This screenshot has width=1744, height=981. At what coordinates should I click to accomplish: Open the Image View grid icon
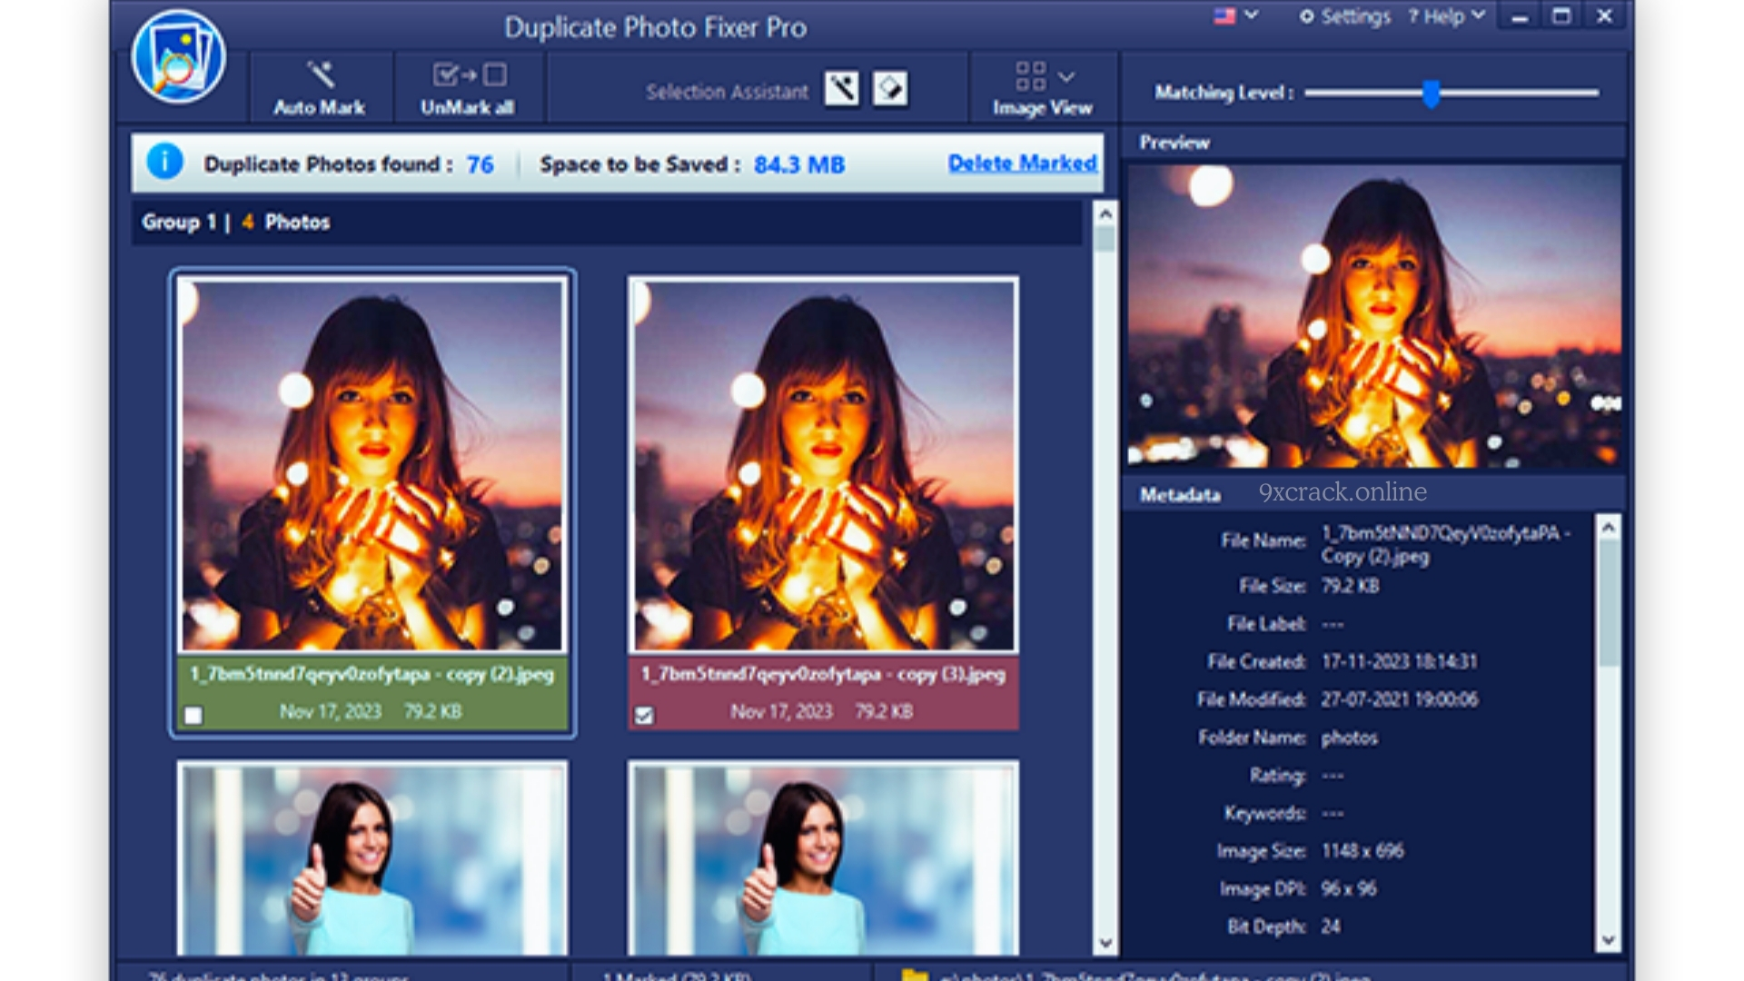[1031, 76]
